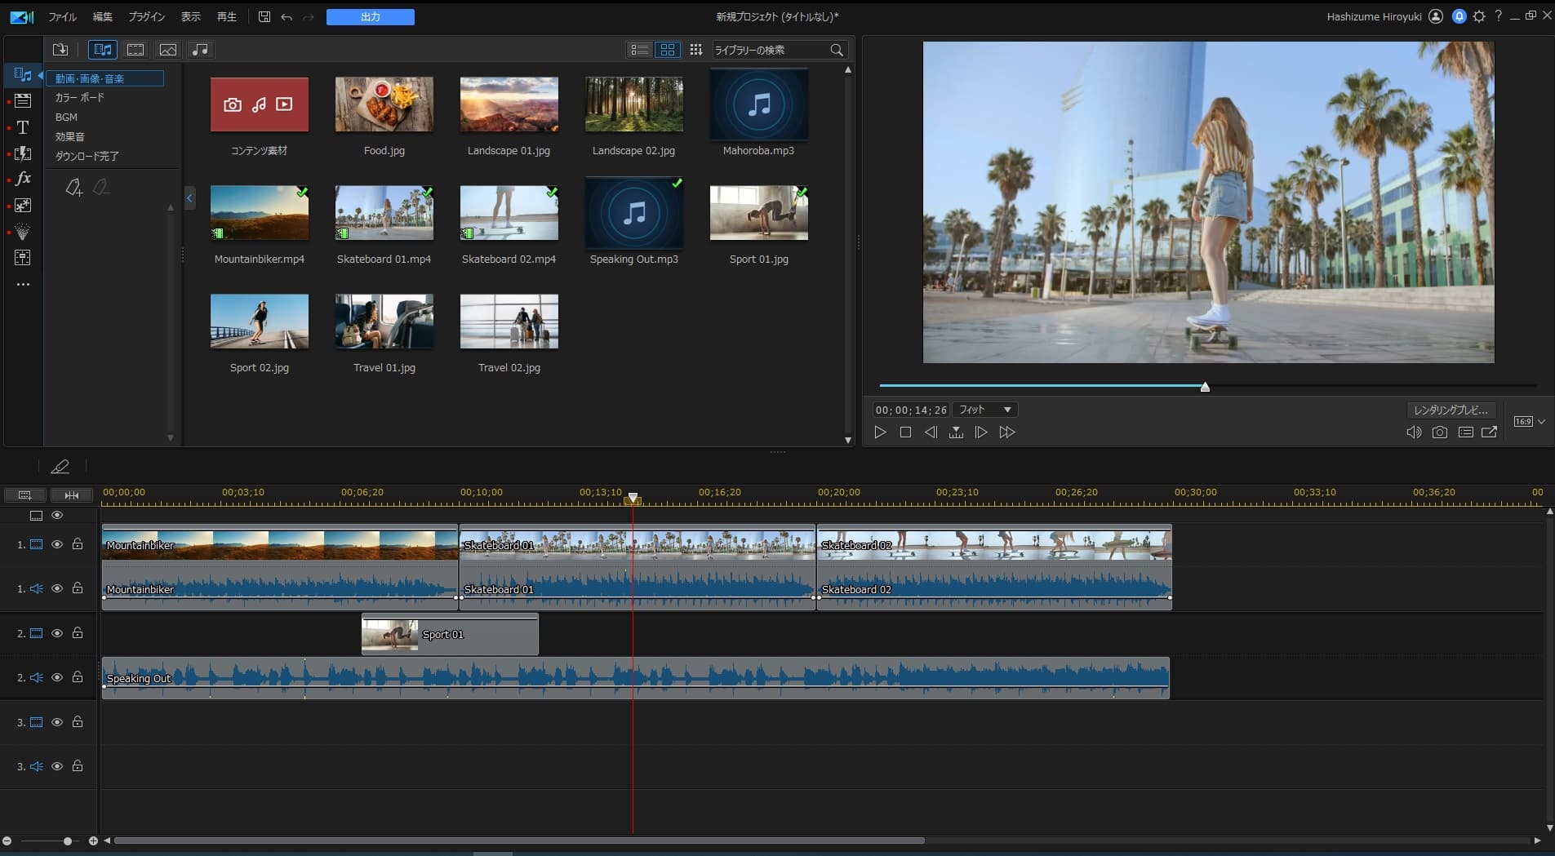Click the import media folder icon
Screen dimensions: 1555x856
pos(60,50)
